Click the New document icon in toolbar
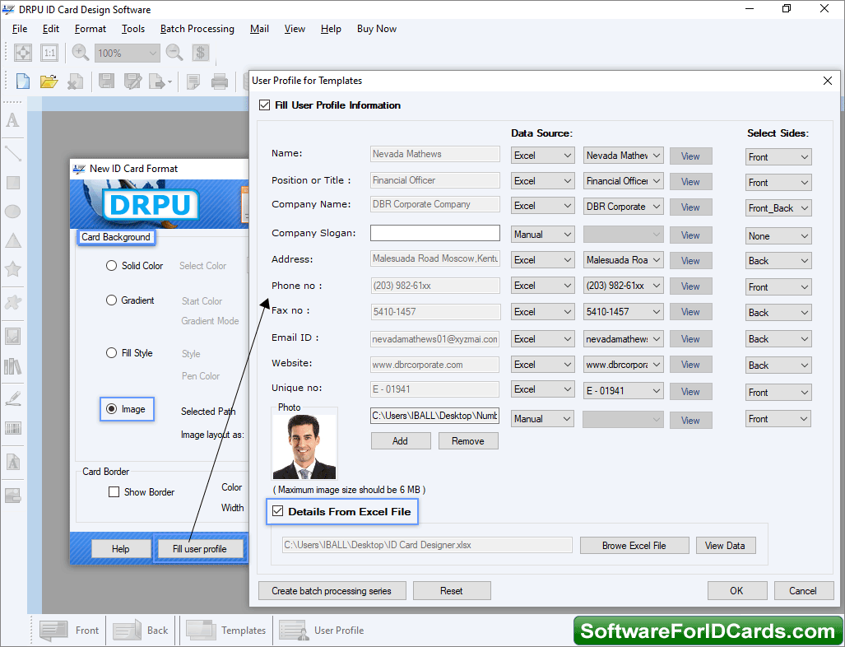The width and height of the screenshot is (845, 647). pyautogui.click(x=23, y=81)
